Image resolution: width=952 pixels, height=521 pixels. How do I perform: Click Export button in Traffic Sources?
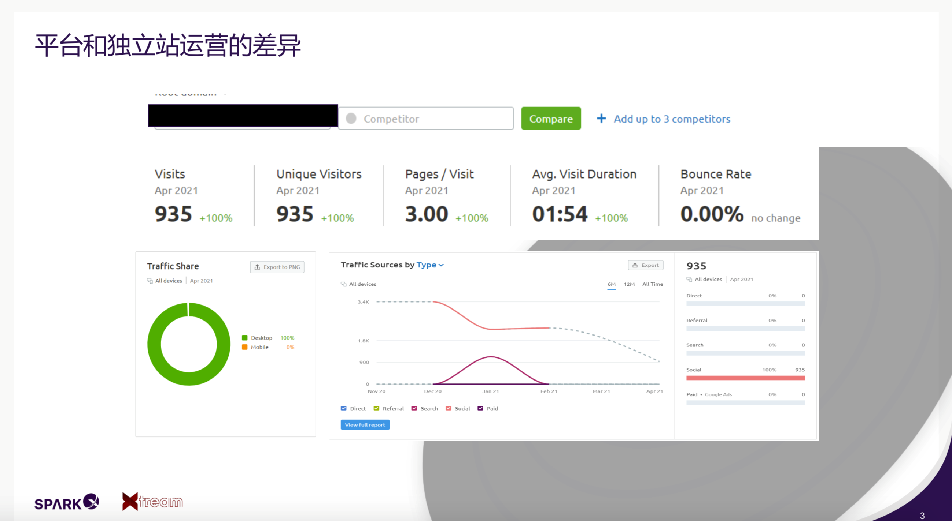[646, 265]
